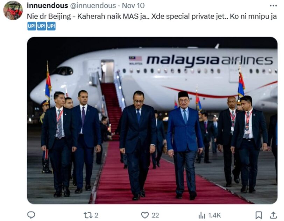Click the tweet text about Beijing – Kaherah

coord(152,16)
